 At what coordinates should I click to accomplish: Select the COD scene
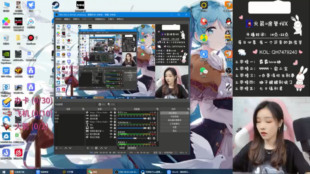pos(69,115)
